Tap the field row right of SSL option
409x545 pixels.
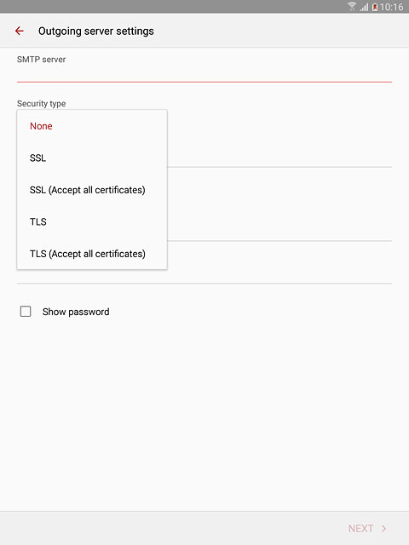pos(279,157)
